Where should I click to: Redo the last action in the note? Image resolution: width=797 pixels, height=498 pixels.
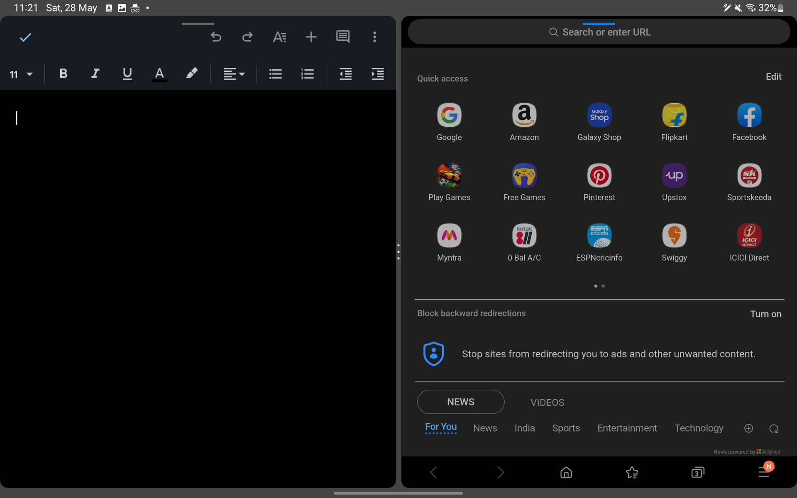pos(247,37)
